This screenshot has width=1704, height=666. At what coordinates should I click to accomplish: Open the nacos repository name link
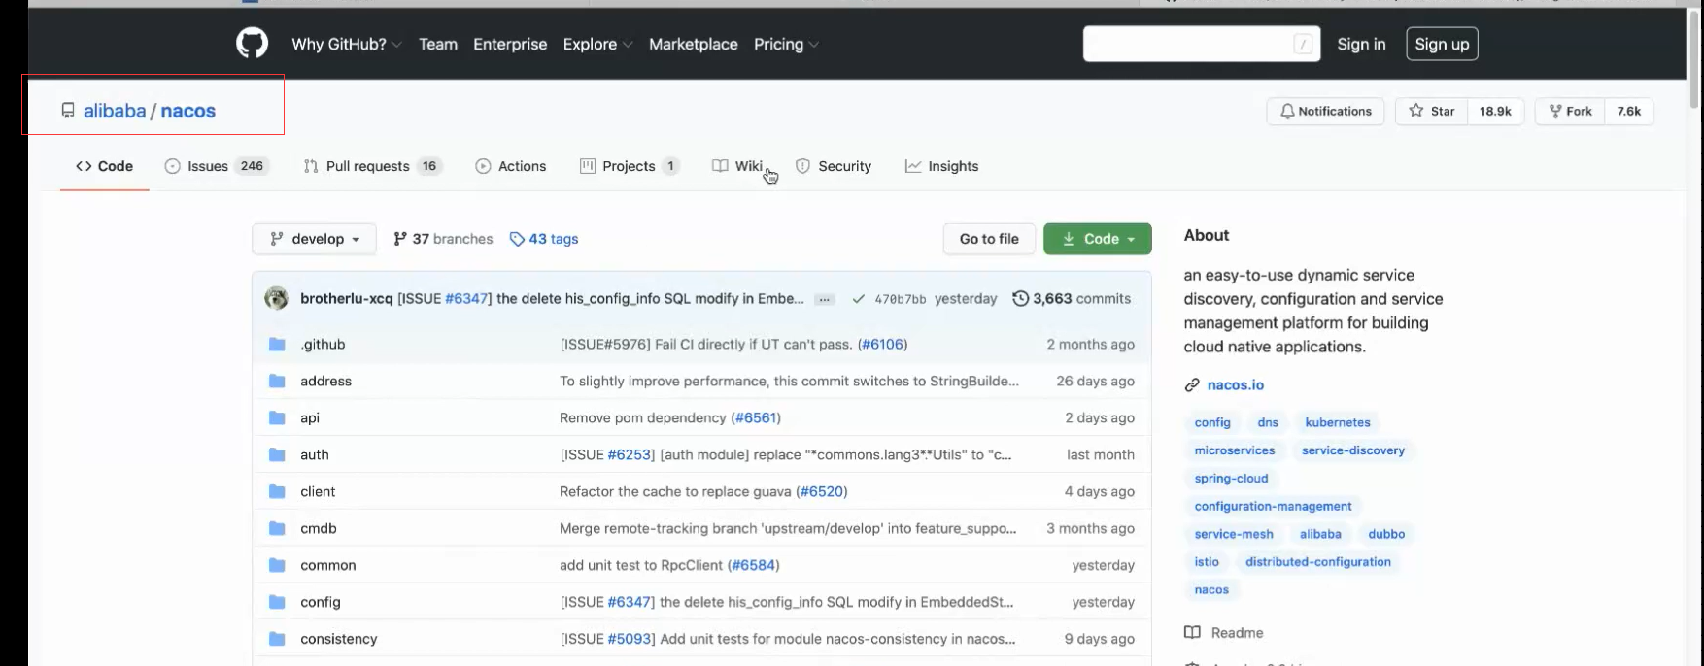pyautogui.click(x=188, y=111)
